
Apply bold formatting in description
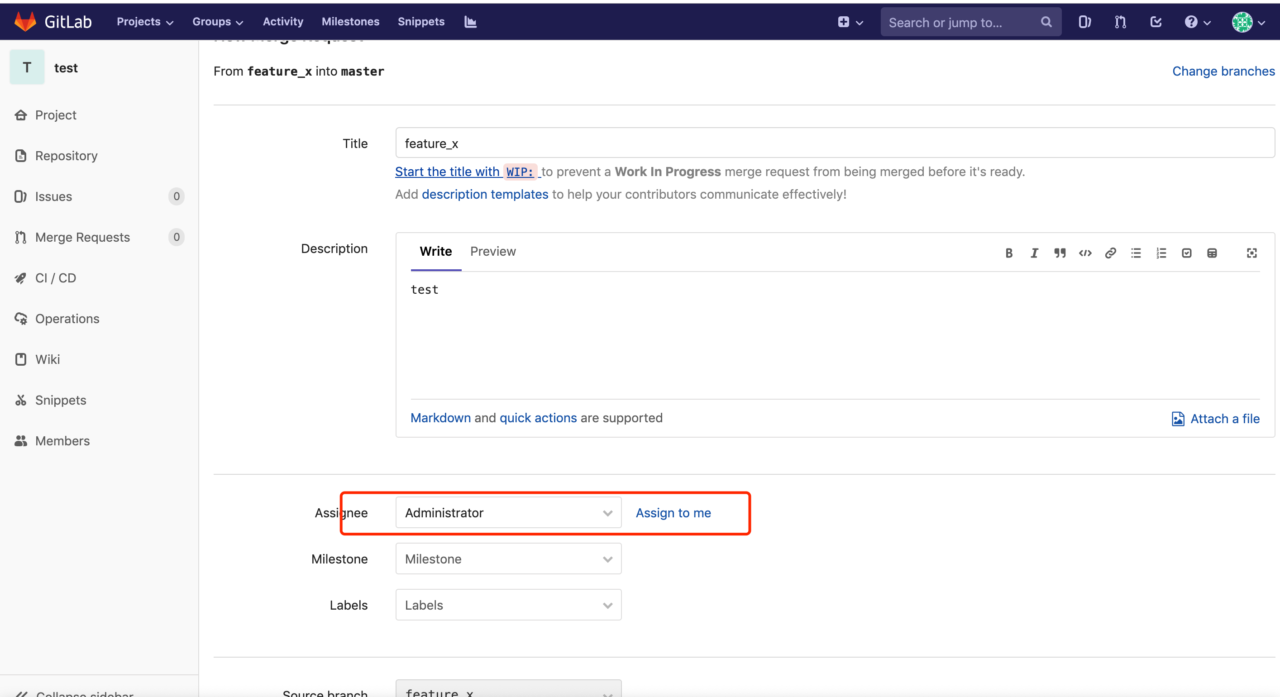click(1009, 253)
